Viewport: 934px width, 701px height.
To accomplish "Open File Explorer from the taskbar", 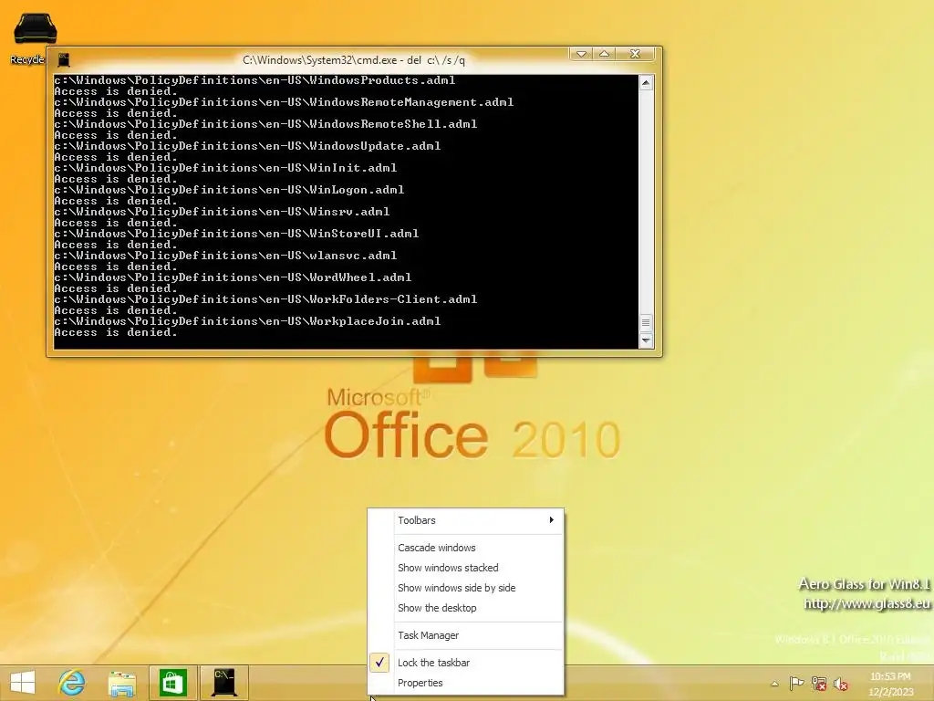I will tap(121, 683).
